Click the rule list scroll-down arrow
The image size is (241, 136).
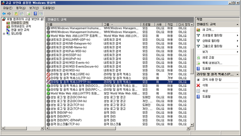tap(192, 124)
